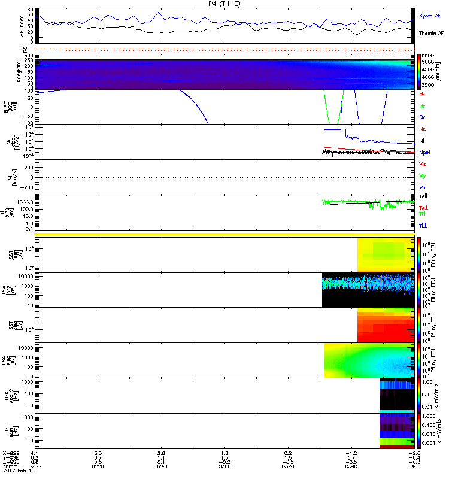
Task: Click the ESA ion energy spectrogram data
Action: pos(368,290)
